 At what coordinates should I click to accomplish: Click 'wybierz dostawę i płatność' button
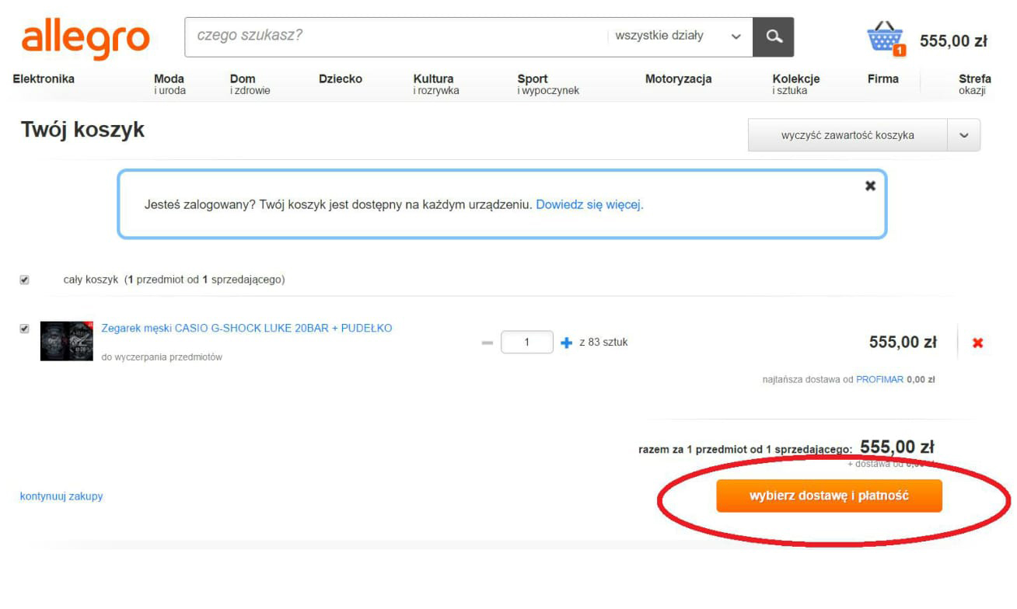point(829,496)
